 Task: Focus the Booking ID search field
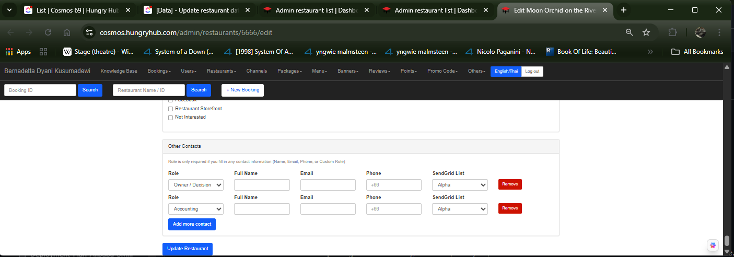coord(40,90)
